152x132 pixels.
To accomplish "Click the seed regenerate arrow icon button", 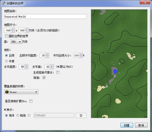I will coord(81,115).
